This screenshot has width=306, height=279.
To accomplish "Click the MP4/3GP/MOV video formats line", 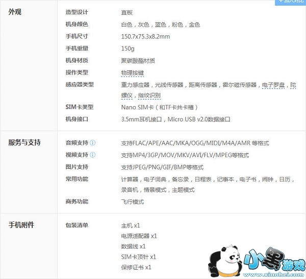I will tap(185, 155).
